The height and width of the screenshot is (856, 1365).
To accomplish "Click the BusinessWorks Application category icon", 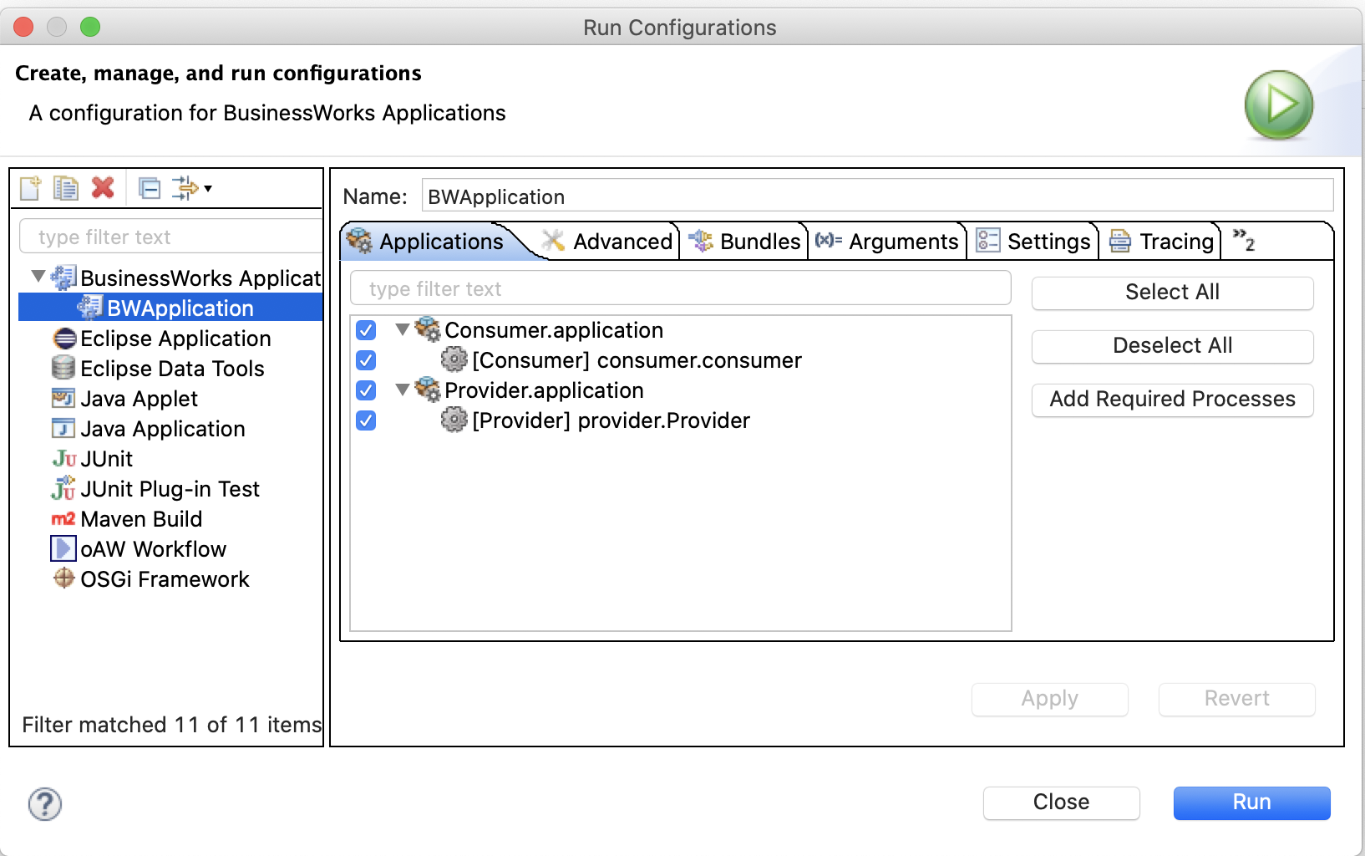I will click(x=63, y=278).
